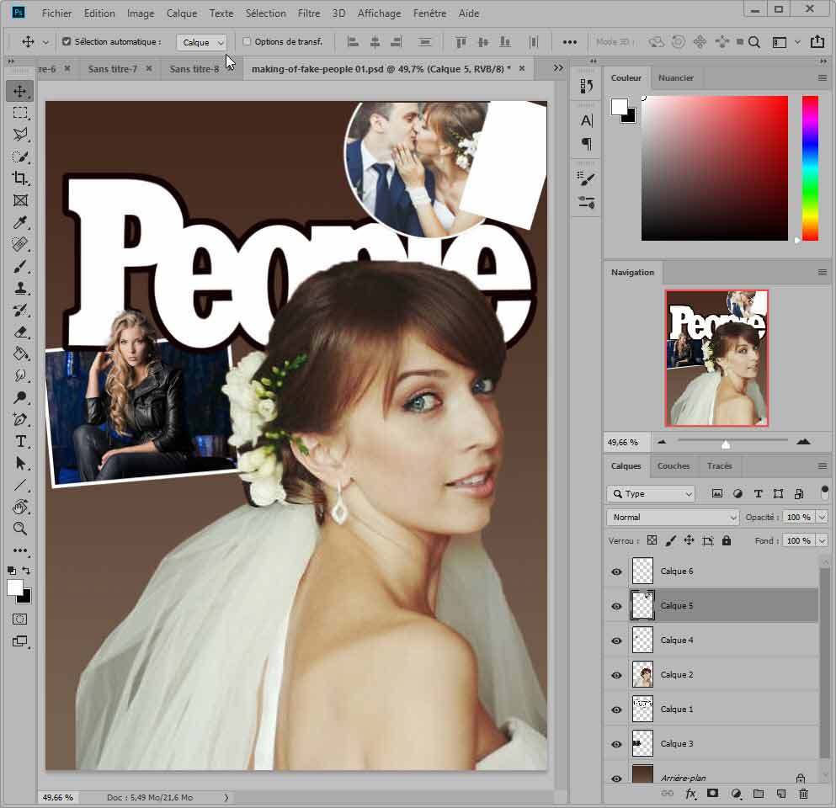
Task: Hide the Calque 1 layer
Action: coord(616,710)
